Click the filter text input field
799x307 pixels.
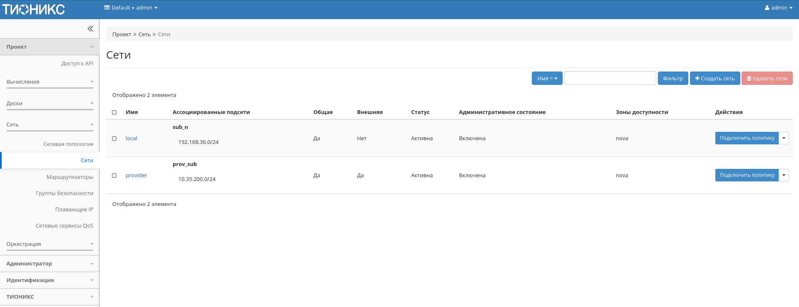[x=610, y=78]
